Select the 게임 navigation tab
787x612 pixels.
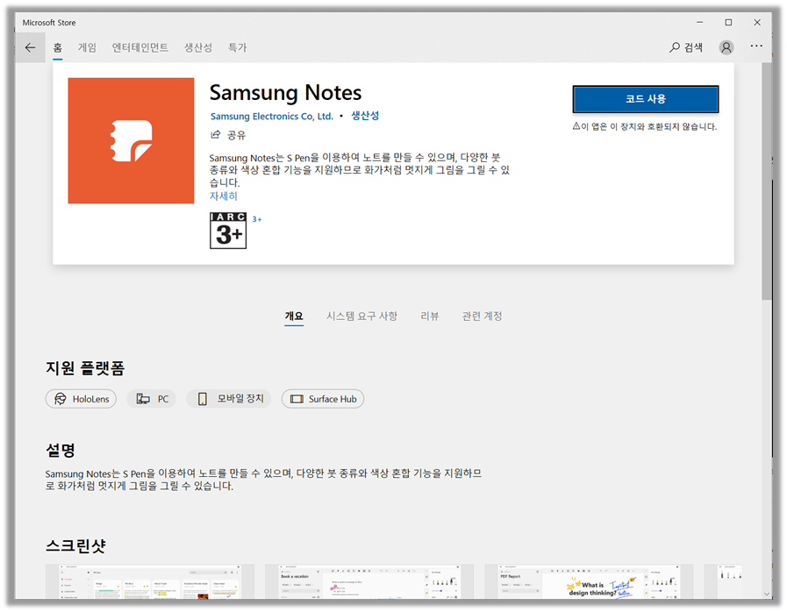pos(87,47)
